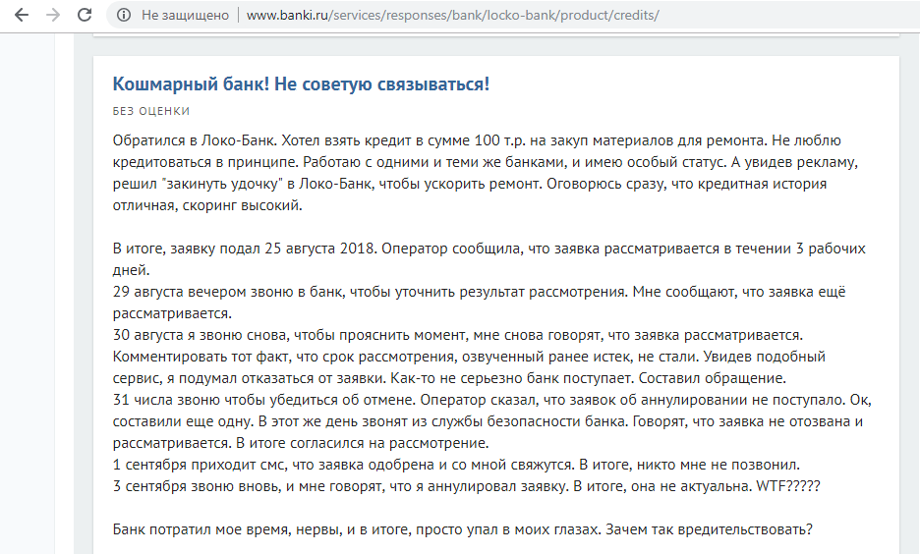Viewport: 920px width, 554px height.
Task: Click the 'Не защищено' security label
Action: (x=185, y=16)
